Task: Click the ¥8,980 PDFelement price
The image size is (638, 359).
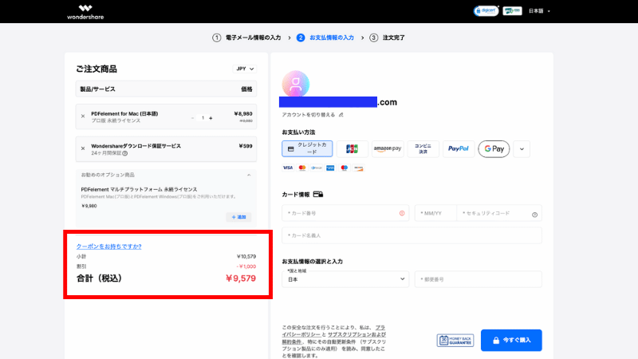Action: (243, 114)
